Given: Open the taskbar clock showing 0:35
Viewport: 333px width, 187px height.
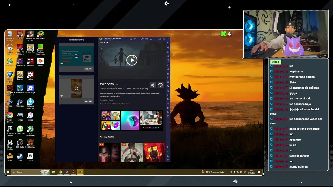Looking at the screenshot, I should tap(252, 172).
